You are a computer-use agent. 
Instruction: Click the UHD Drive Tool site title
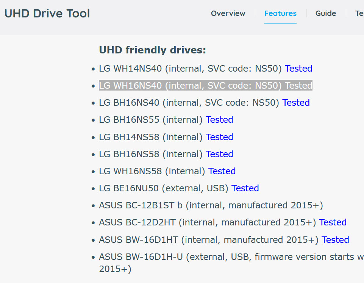pos(47,14)
